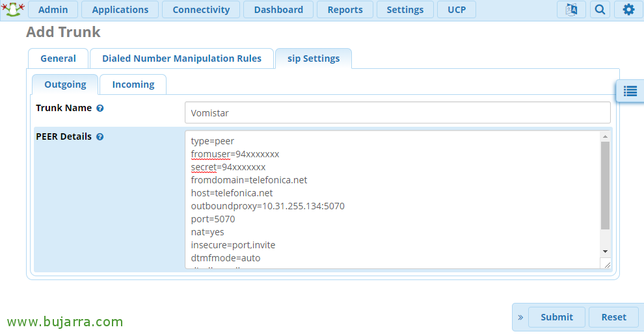
Task: Click the line 'fromdomain=telefonica.net'
Action: 249,180
